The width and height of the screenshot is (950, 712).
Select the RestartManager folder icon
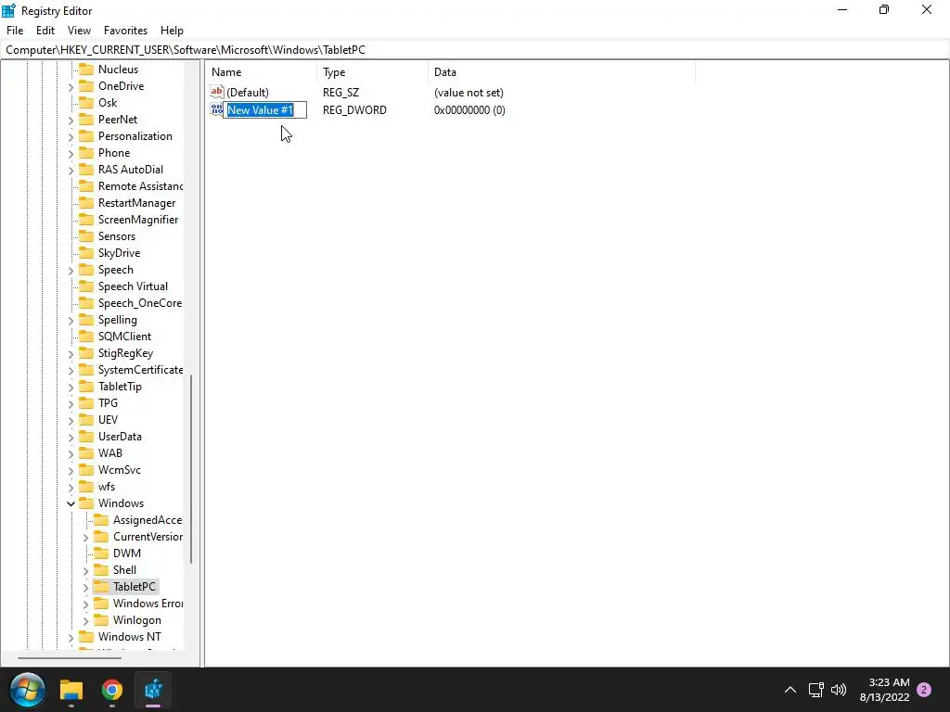coord(86,203)
